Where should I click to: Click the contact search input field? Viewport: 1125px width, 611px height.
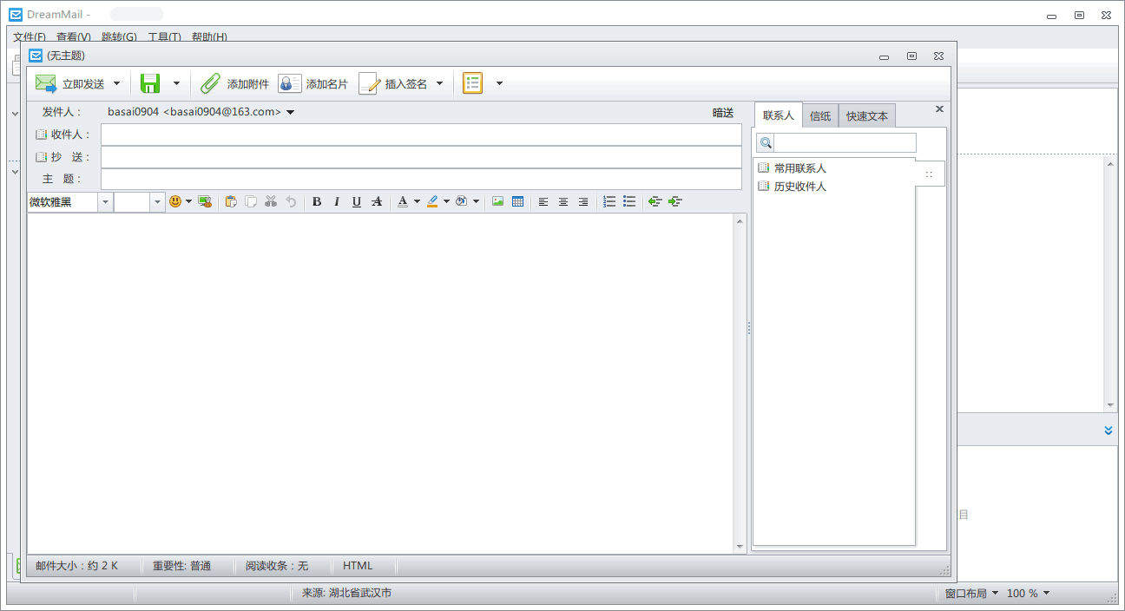coord(845,142)
